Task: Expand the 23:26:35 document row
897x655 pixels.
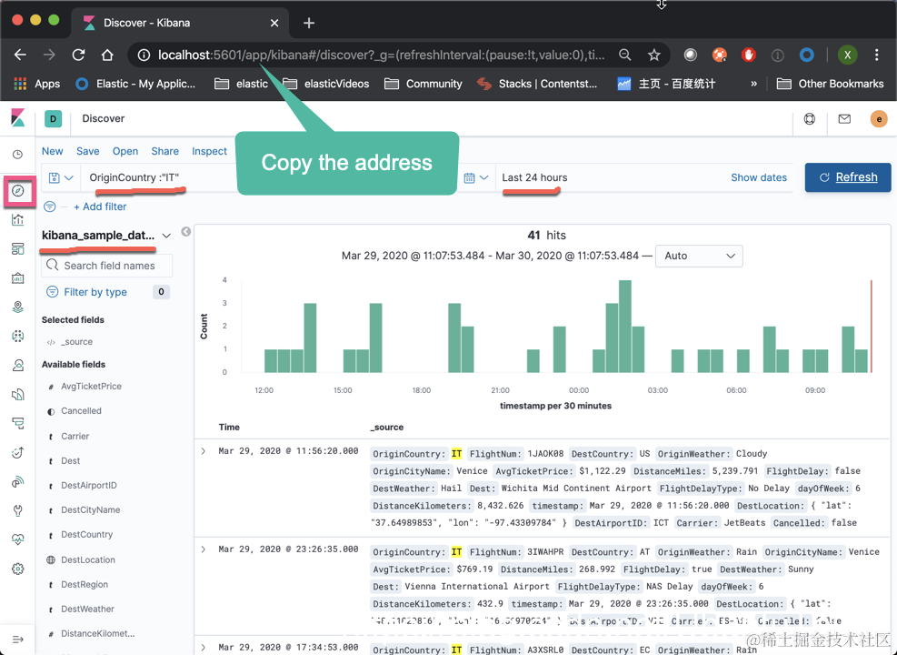Action: 203,549
